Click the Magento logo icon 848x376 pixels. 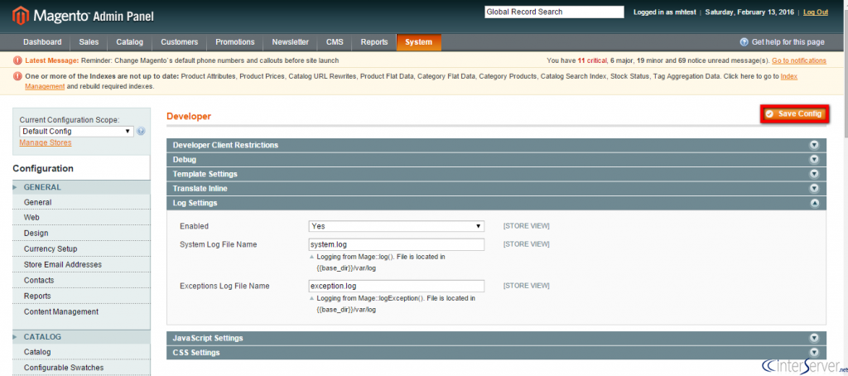pyautogui.click(x=21, y=17)
